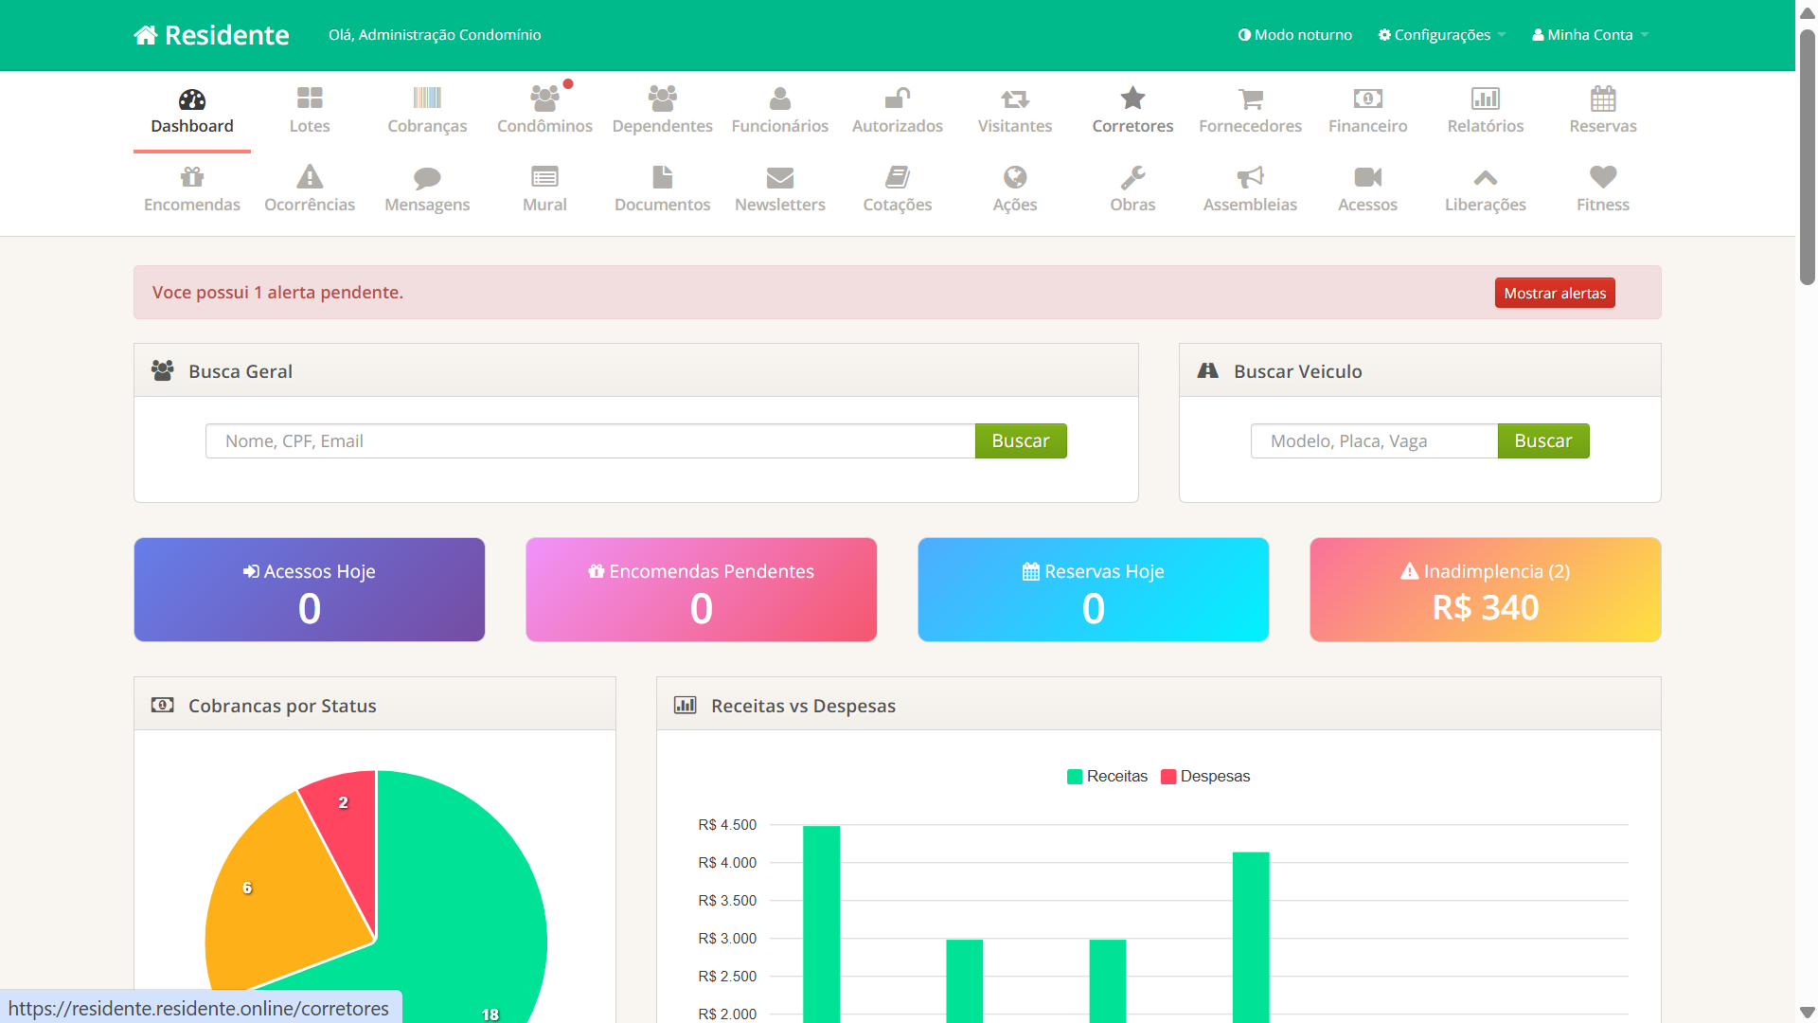Click the Mensagens chat bubble icon
1818x1023 pixels.
426,177
